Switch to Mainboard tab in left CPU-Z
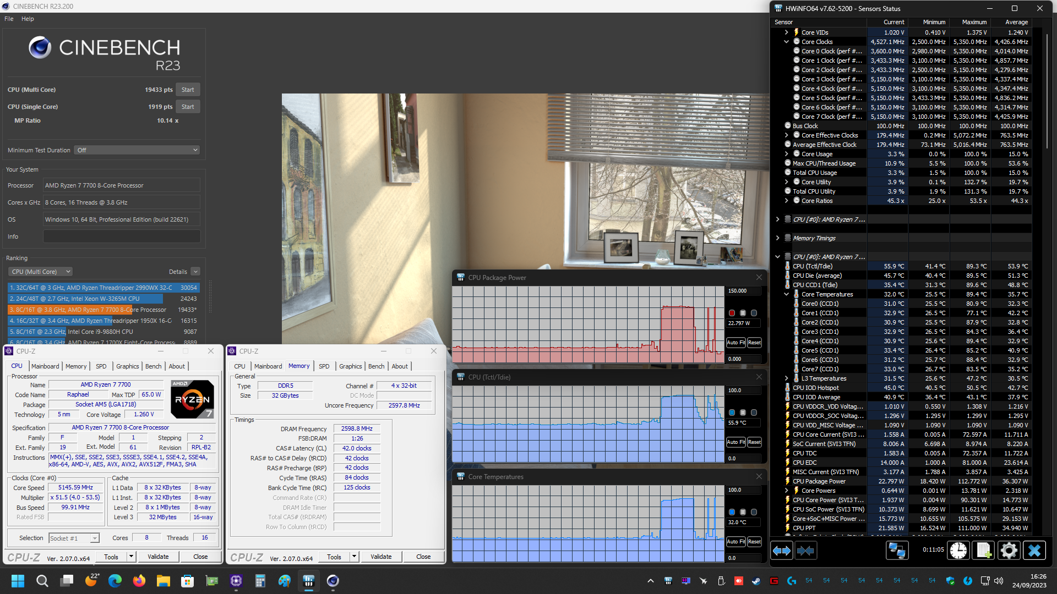 pos(45,366)
